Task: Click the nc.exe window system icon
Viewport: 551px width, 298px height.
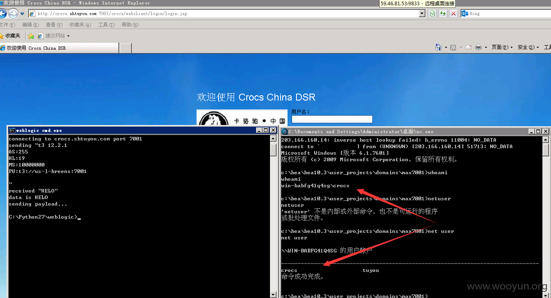Action: pyautogui.click(x=284, y=131)
